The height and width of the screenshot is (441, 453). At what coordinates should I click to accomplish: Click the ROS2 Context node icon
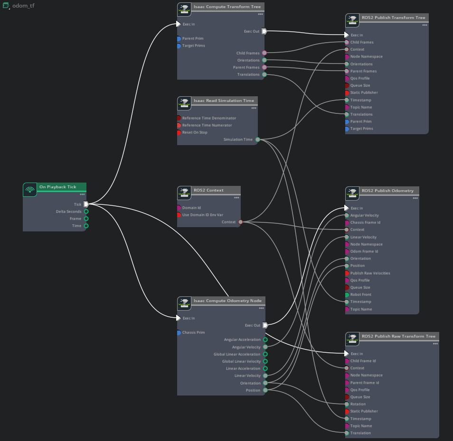(184, 193)
